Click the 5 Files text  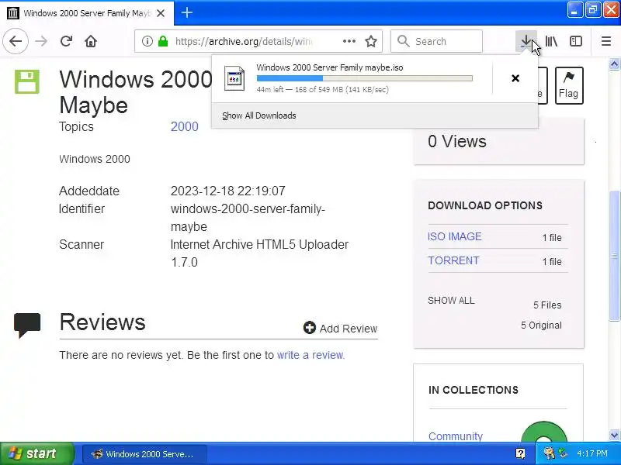547,305
